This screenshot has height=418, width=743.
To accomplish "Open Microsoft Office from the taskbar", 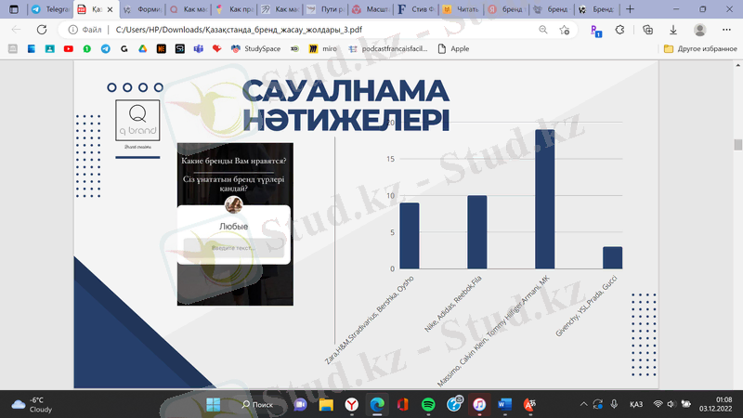I will [x=403, y=404].
